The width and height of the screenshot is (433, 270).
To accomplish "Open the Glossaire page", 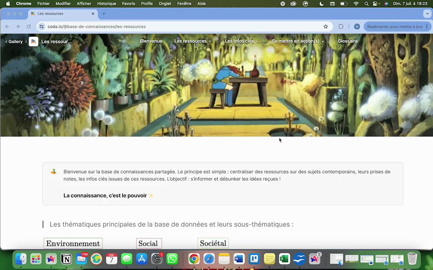I will pos(347,41).
